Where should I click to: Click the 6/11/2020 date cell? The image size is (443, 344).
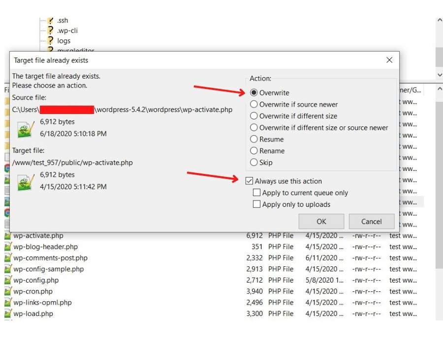pyautogui.click(x=324, y=258)
